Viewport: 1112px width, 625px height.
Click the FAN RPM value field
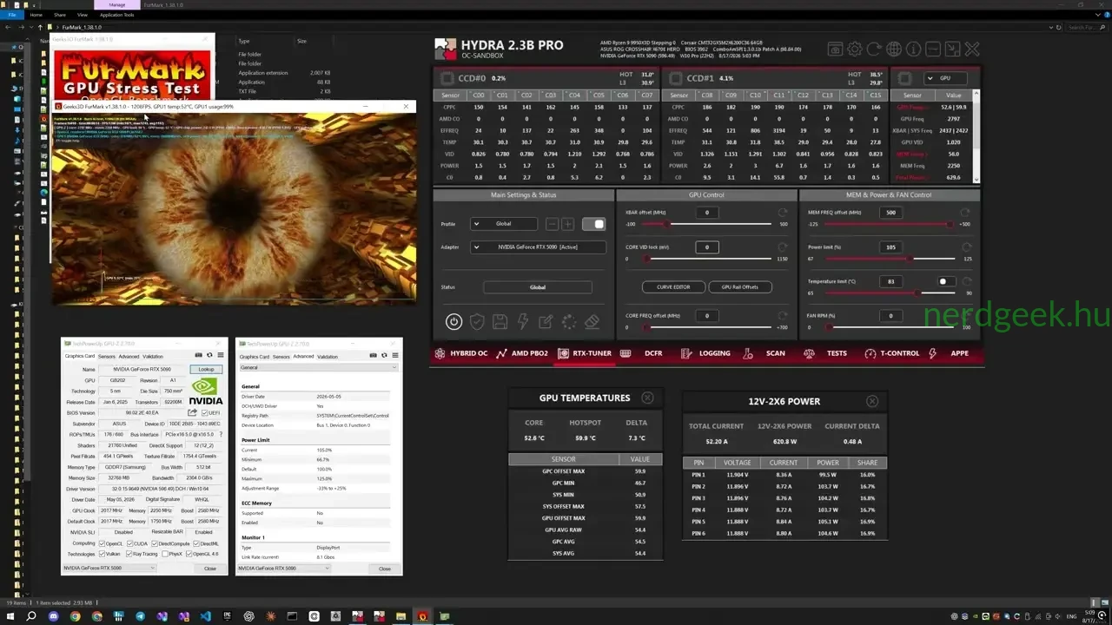click(890, 316)
